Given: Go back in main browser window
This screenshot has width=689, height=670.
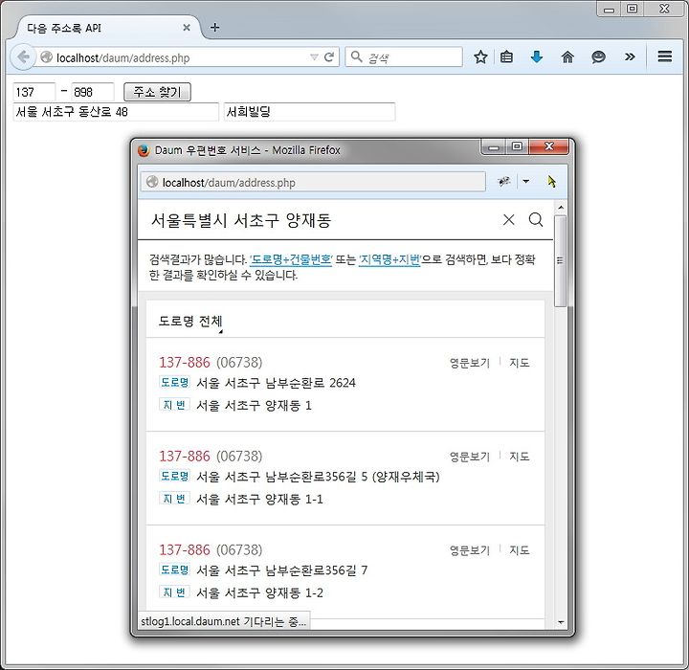Looking at the screenshot, I should coord(22,57).
